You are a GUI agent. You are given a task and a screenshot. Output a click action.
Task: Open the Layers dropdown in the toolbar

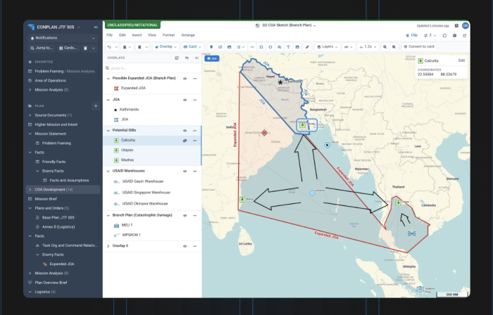[x=327, y=46]
